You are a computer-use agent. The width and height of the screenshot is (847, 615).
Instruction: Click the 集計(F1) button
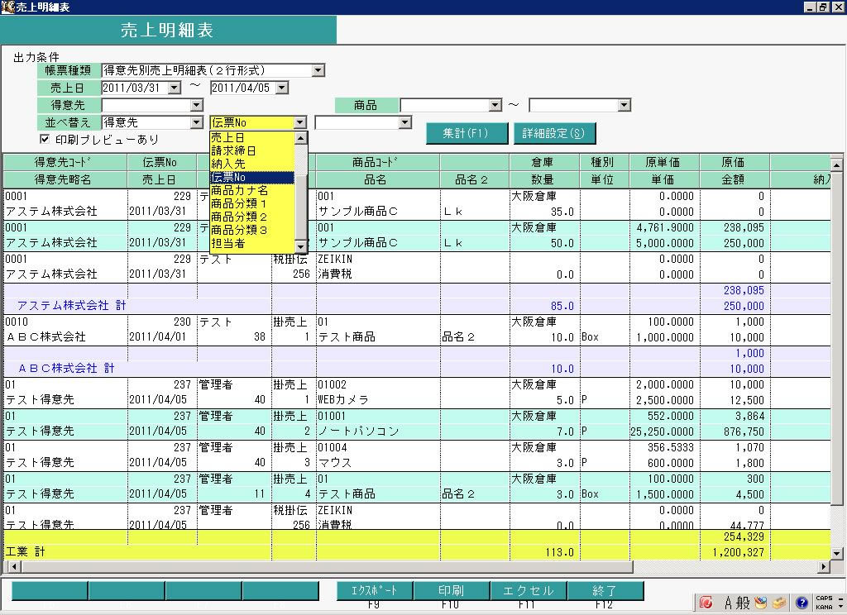point(467,133)
